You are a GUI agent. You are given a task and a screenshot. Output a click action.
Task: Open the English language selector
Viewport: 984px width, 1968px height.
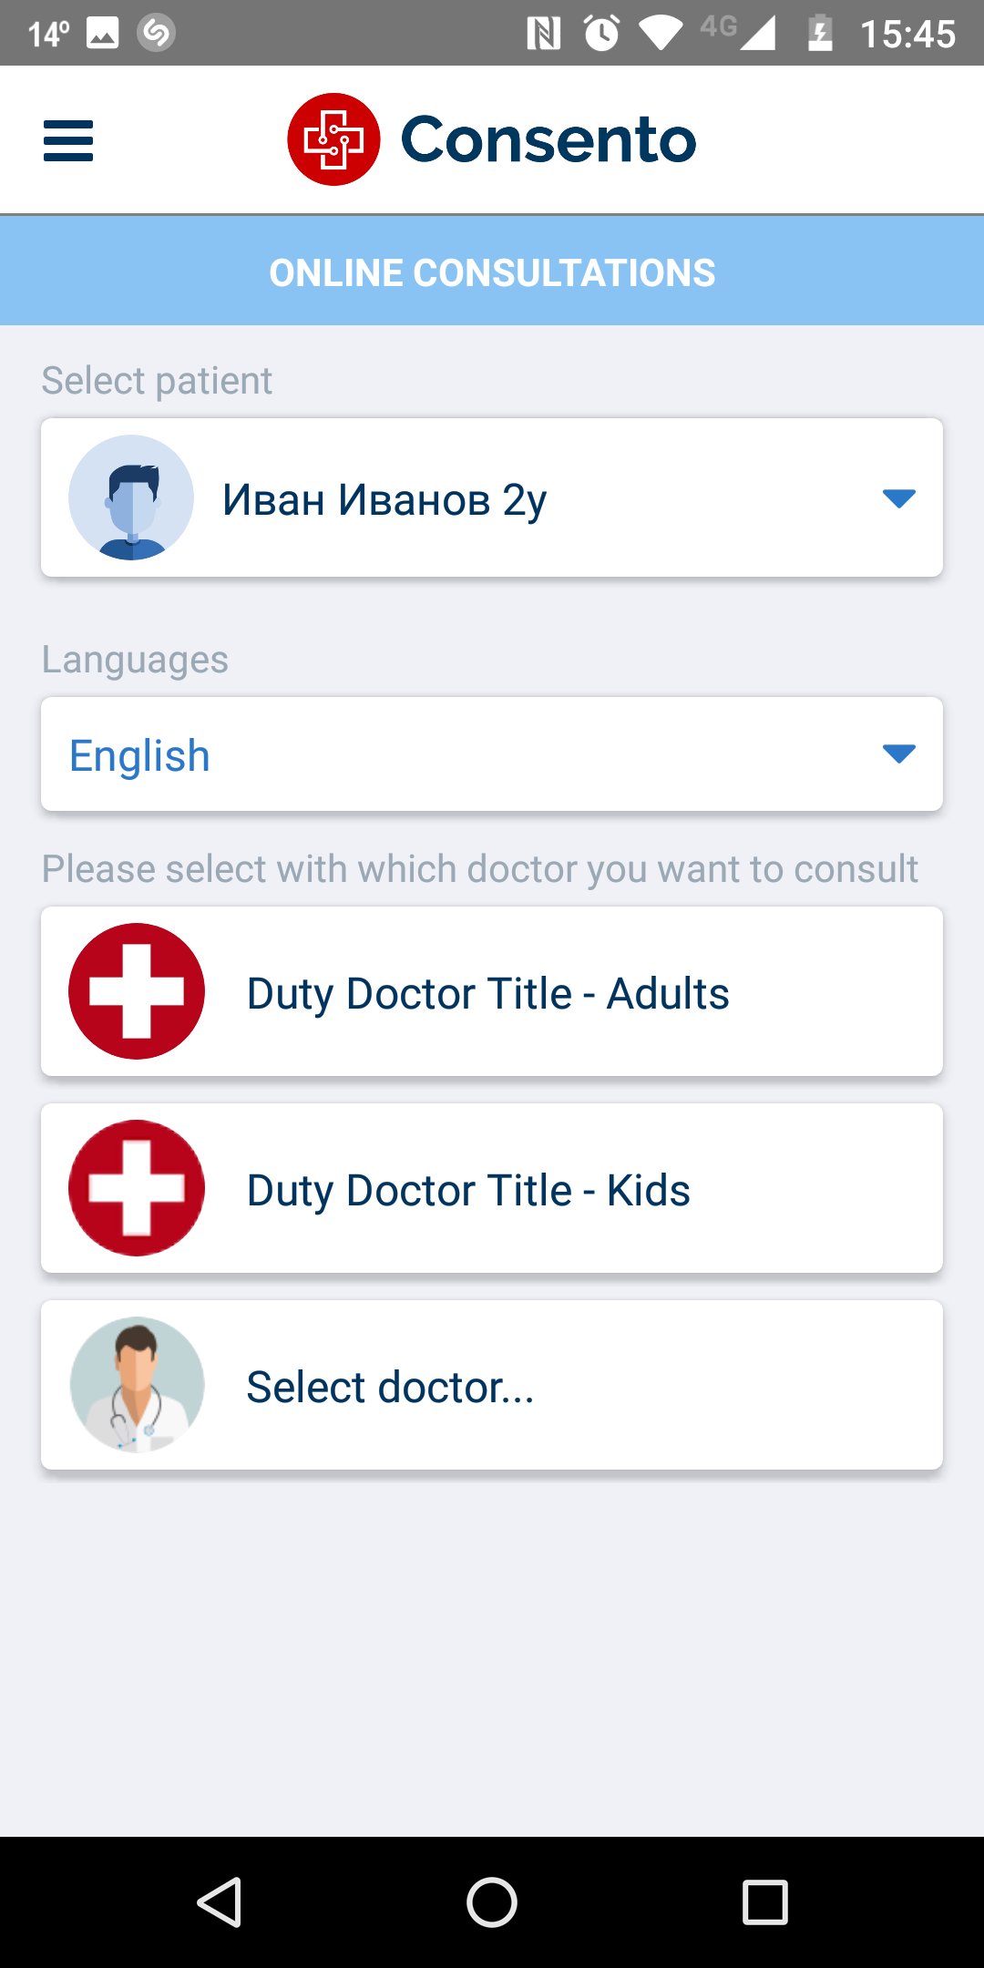click(x=140, y=755)
